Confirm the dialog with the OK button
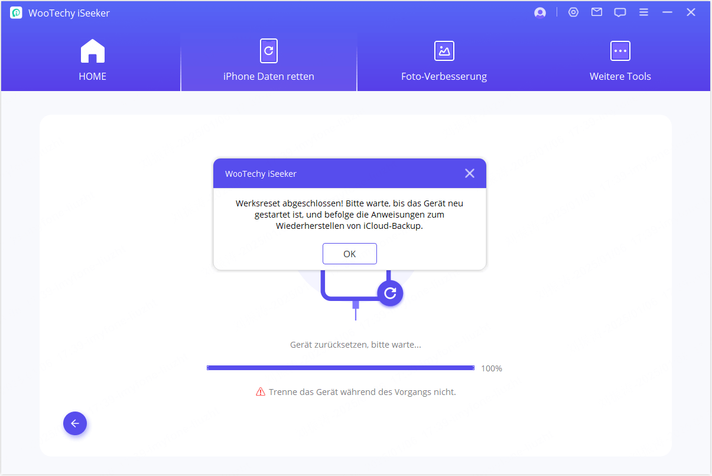Viewport: 712px width, 476px height. [349, 254]
